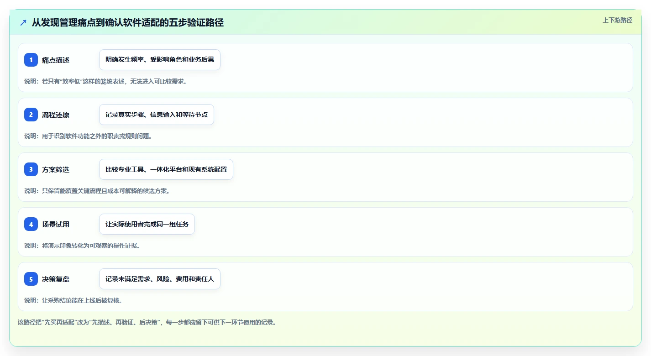Click the note about 成本可解释的候选方案
The image size is (651, 356).
97,191
